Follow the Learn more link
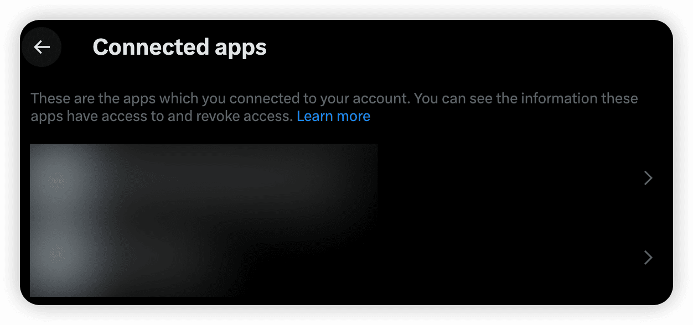Viewport: 693px width, 325px height. [333, 116]
